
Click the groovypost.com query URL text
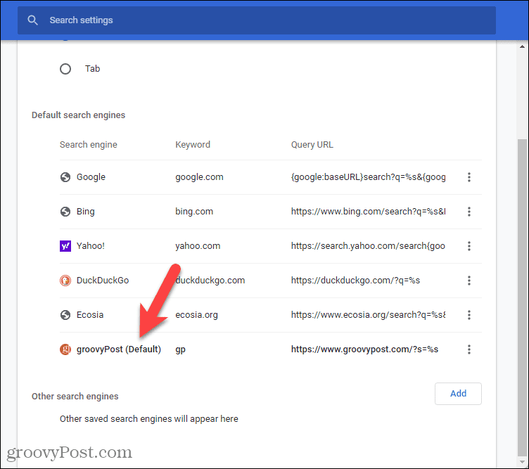pos(364,349)
